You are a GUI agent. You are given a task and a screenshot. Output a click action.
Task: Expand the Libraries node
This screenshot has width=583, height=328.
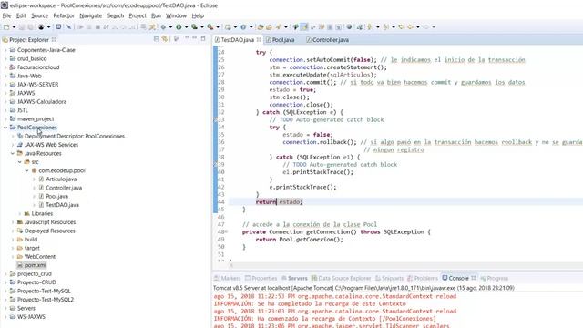20,213
